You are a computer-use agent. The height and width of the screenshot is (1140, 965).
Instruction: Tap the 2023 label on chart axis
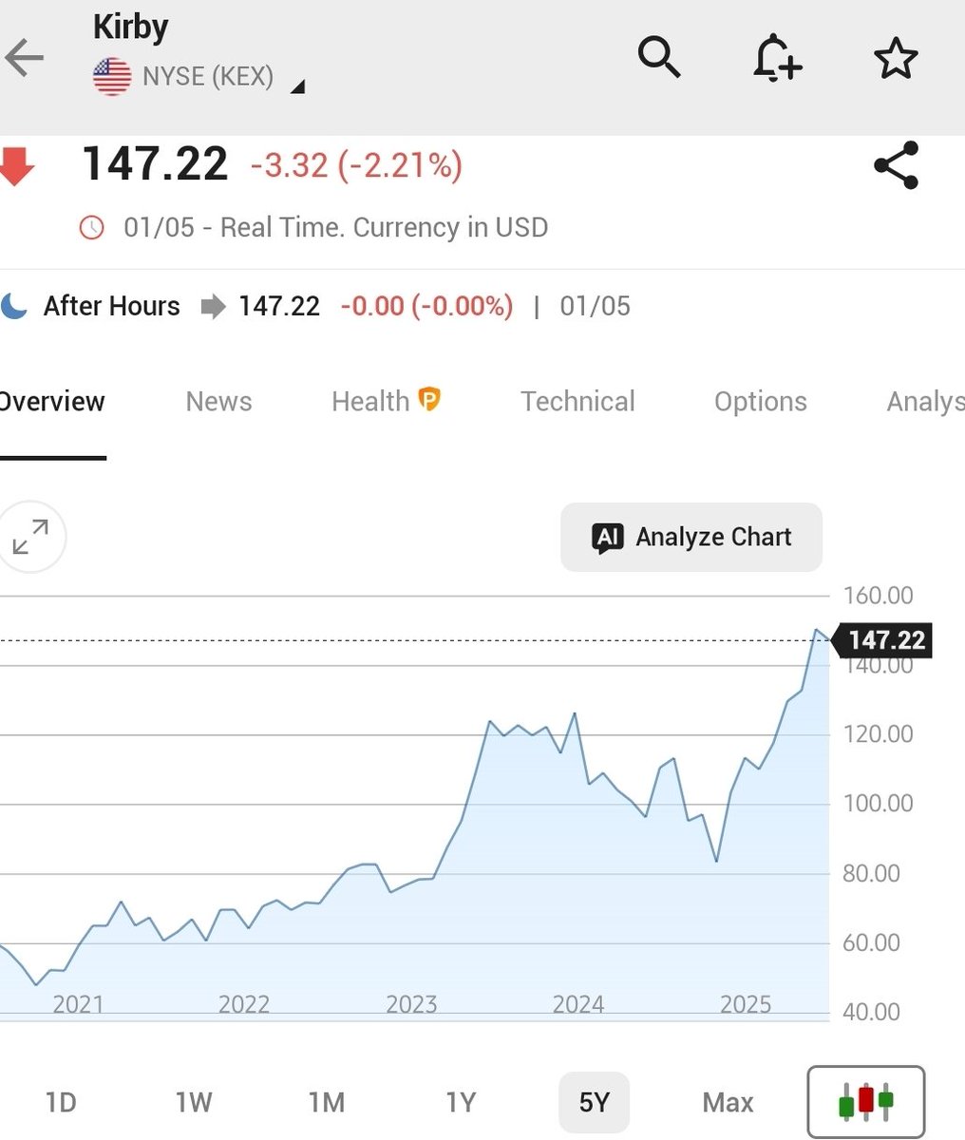(x=411, y=1004)
